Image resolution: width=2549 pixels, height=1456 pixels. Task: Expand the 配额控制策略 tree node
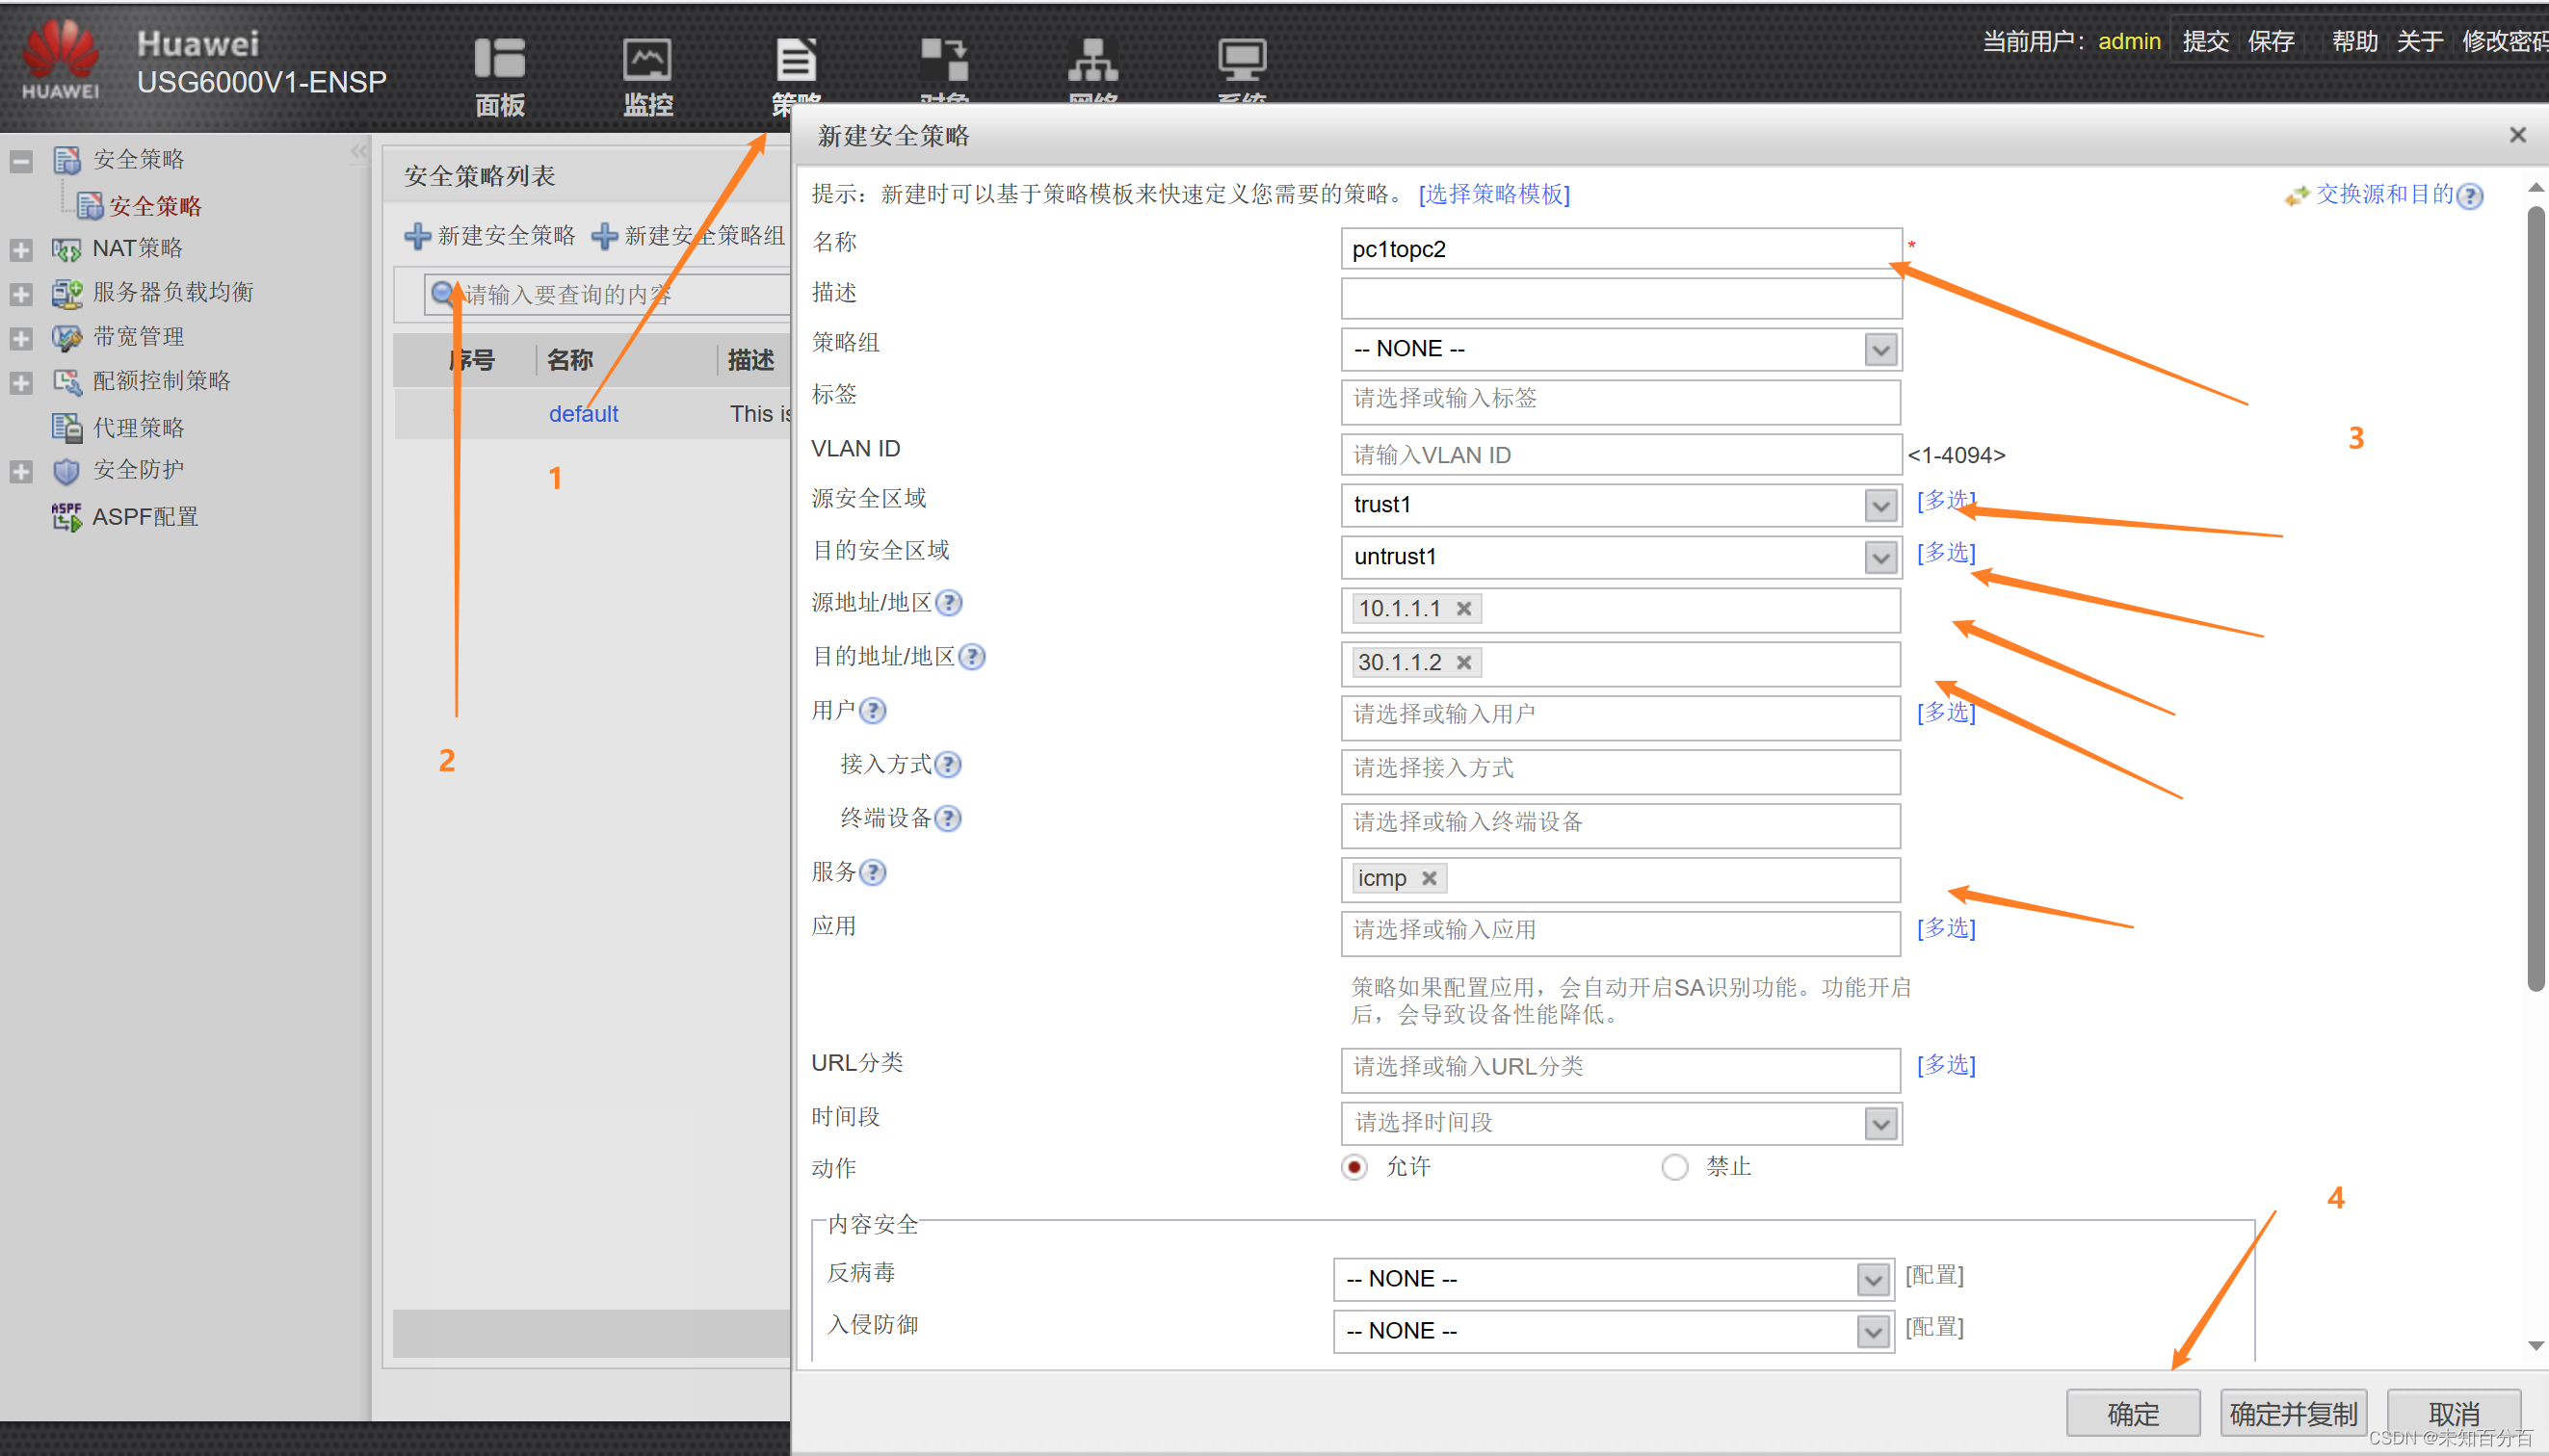pos(21,383)
